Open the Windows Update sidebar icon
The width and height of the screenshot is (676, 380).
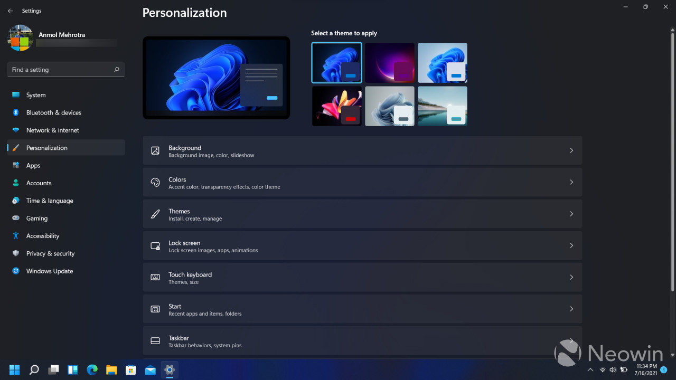pos(16,271)
